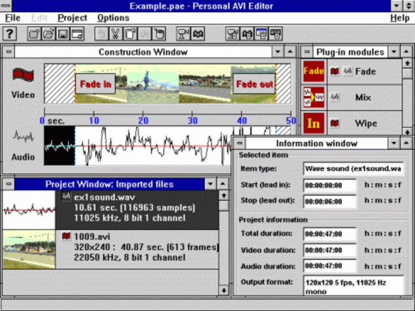Click the Output format field
415x311 pixels.
click(353, 286)
